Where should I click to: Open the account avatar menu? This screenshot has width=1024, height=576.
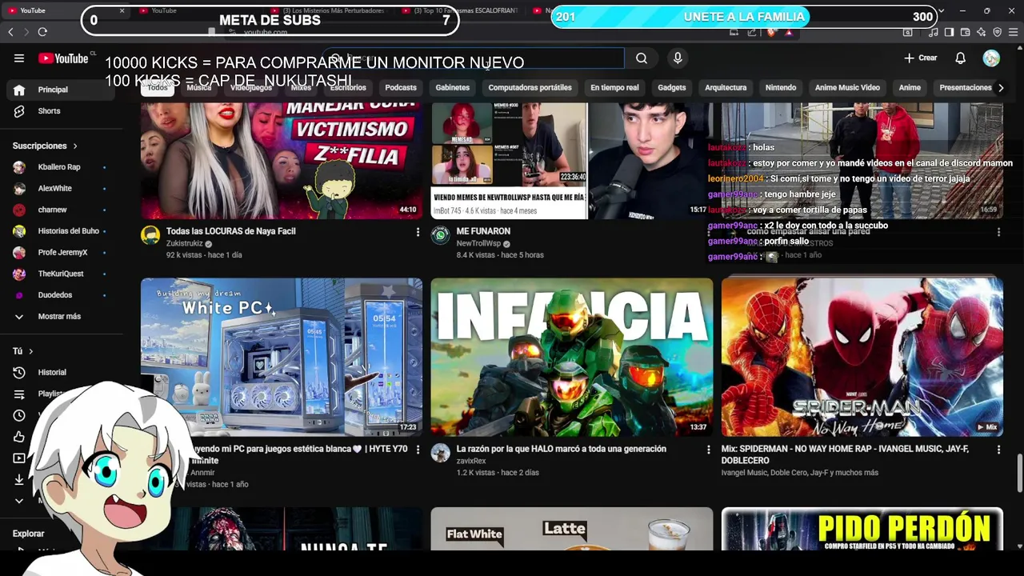click(991, 58)
